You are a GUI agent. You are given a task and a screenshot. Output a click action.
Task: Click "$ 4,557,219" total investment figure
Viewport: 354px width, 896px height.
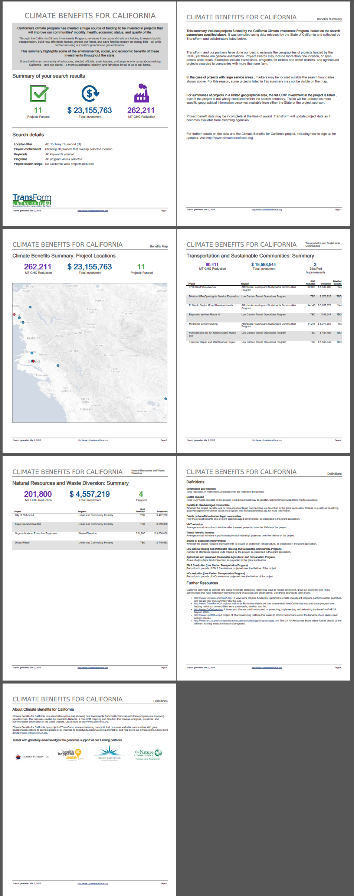tap(90, 494)
